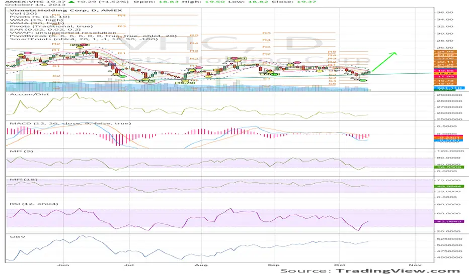Click the Oct label on time axis
The height and width of the screenshot is (276, 469).
click(x=340, y=264)
